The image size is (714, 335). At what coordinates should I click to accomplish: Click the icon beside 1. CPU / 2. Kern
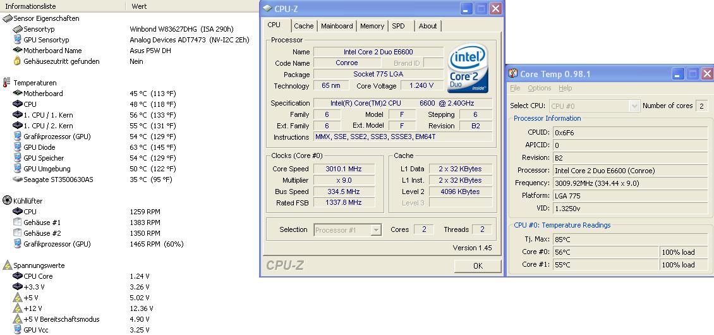point(18,125)
